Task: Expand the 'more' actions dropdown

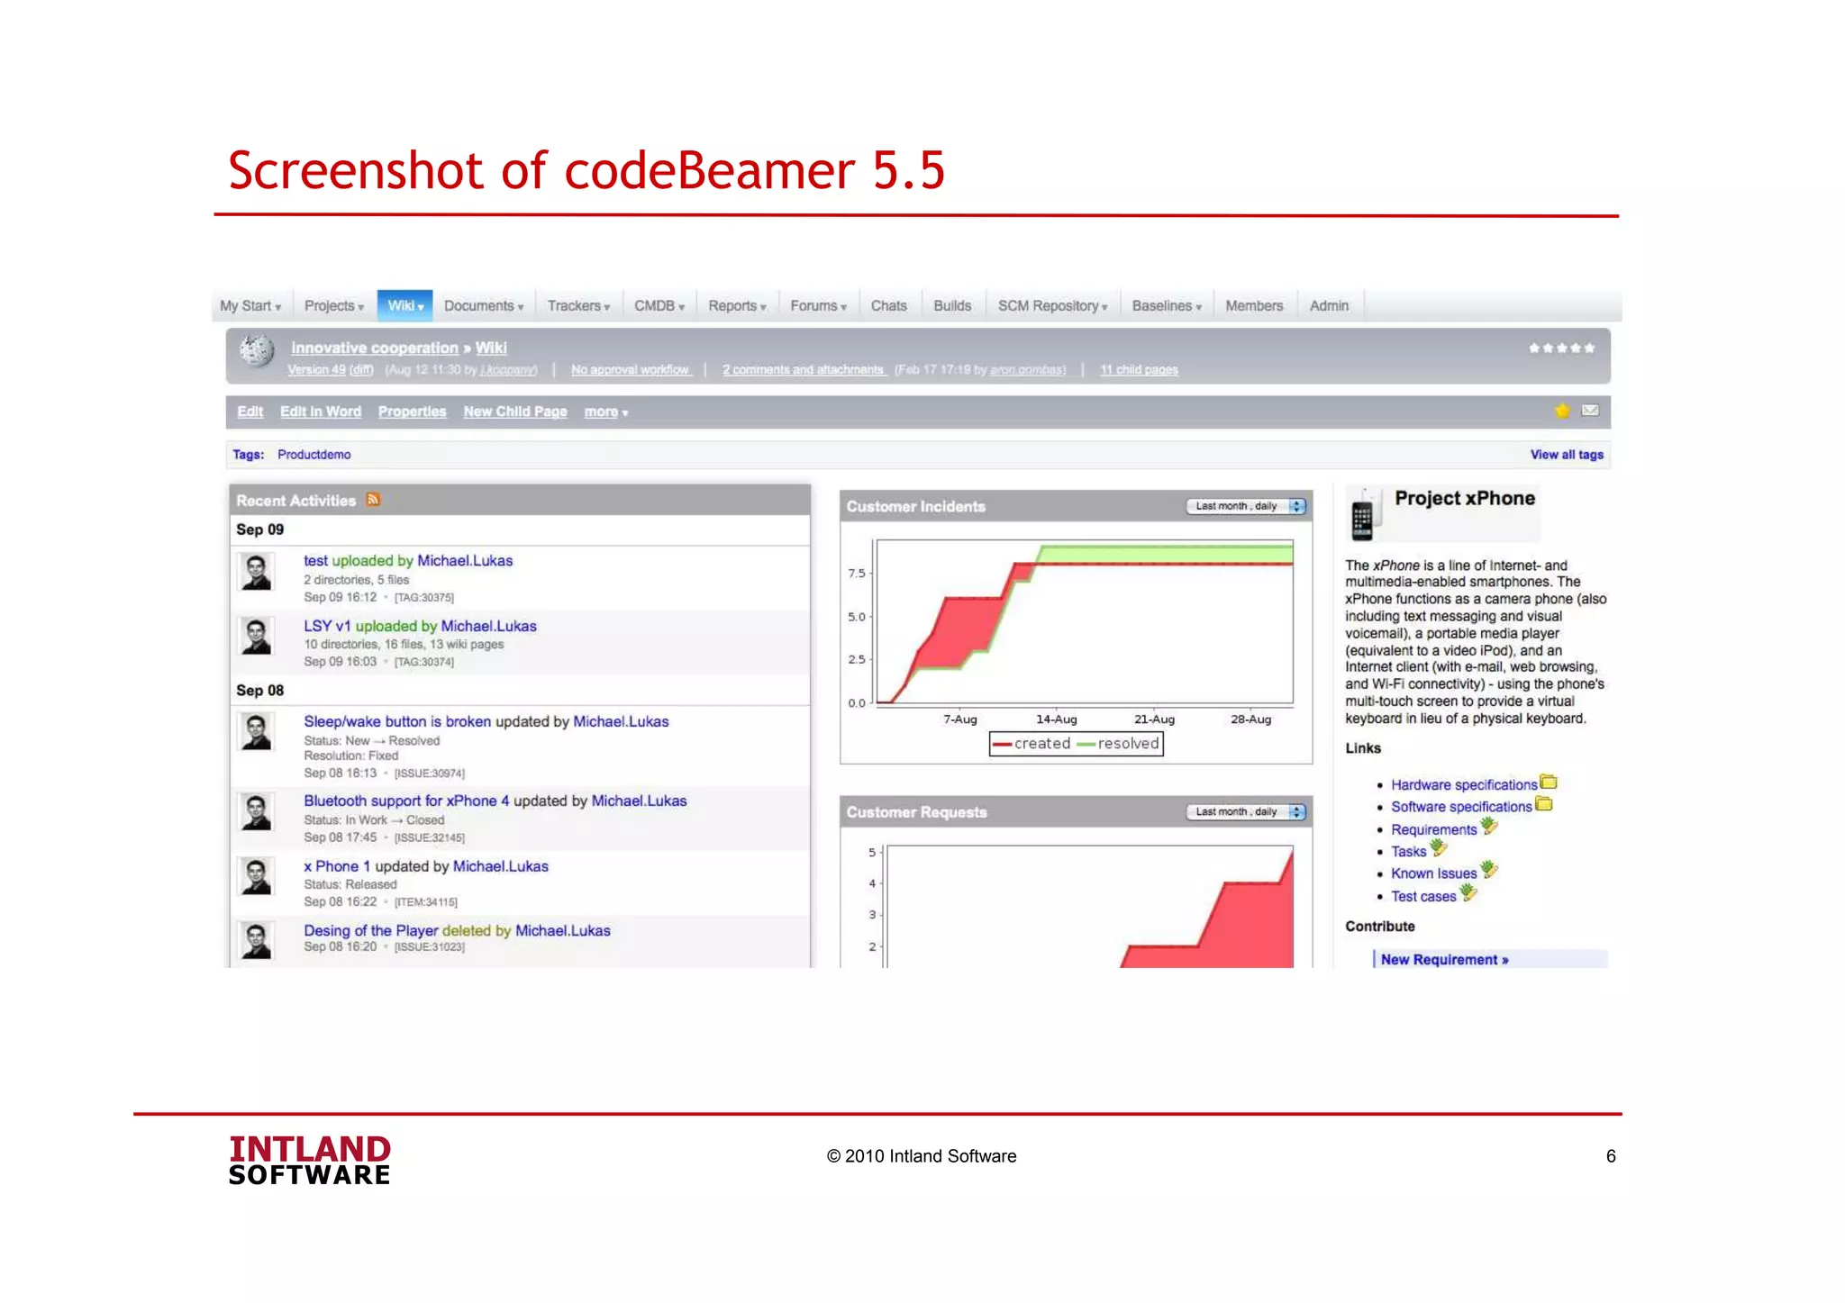Action: pyautogui.click(x=606, y=412)
